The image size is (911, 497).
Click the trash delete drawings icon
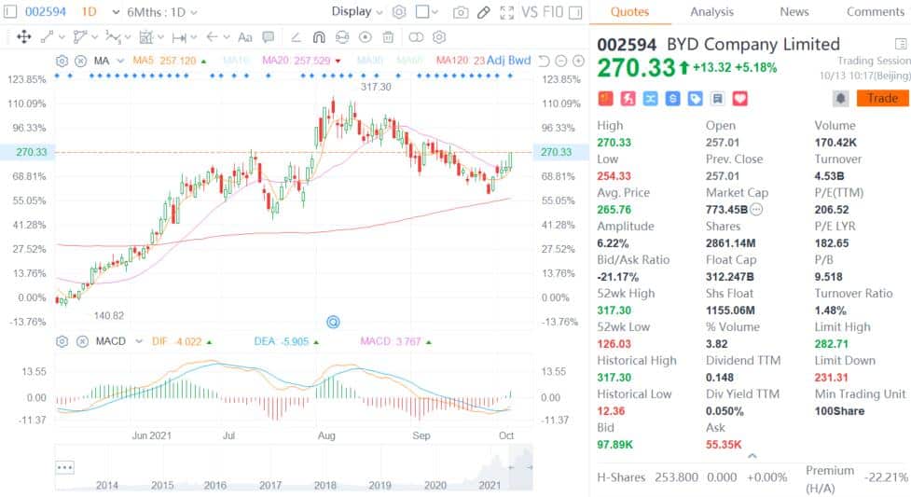(x=388, y=37)
